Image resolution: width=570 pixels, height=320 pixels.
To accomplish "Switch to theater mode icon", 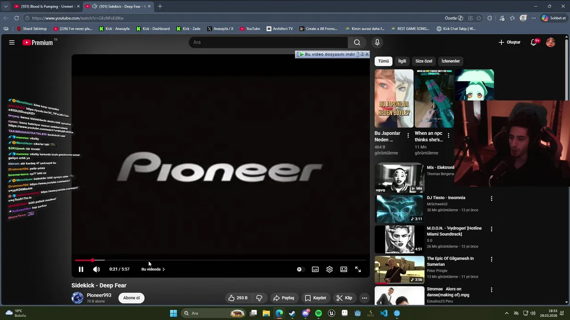I will 344,269.
